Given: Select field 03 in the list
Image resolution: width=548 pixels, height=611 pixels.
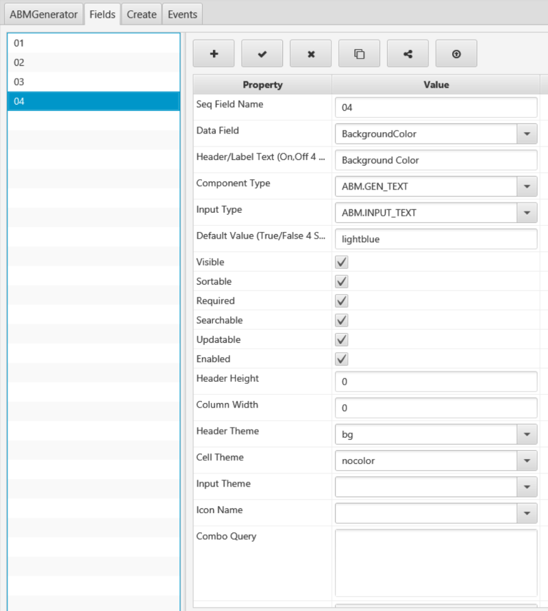Looking at the screenshot, I should pyautogui.click(x=94, y=82).
